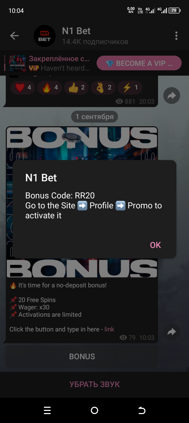This screenshot has height=423, width=189.
Task: Tap the thumbs up reaction
Action: 76,87
